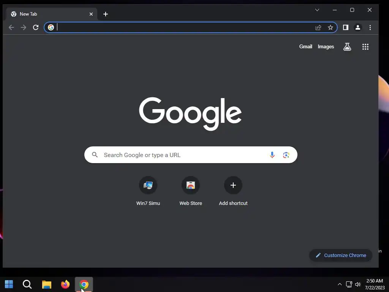This screenshot has height=292, width=389.
Task: Go back using the browser back arrow
Action: click(x=11, y=27)
